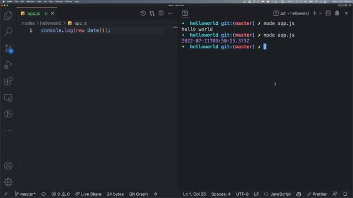
Task: Show additional views ellipsis in activity bar
Action: pyautogui.click(x=8, y=130)
